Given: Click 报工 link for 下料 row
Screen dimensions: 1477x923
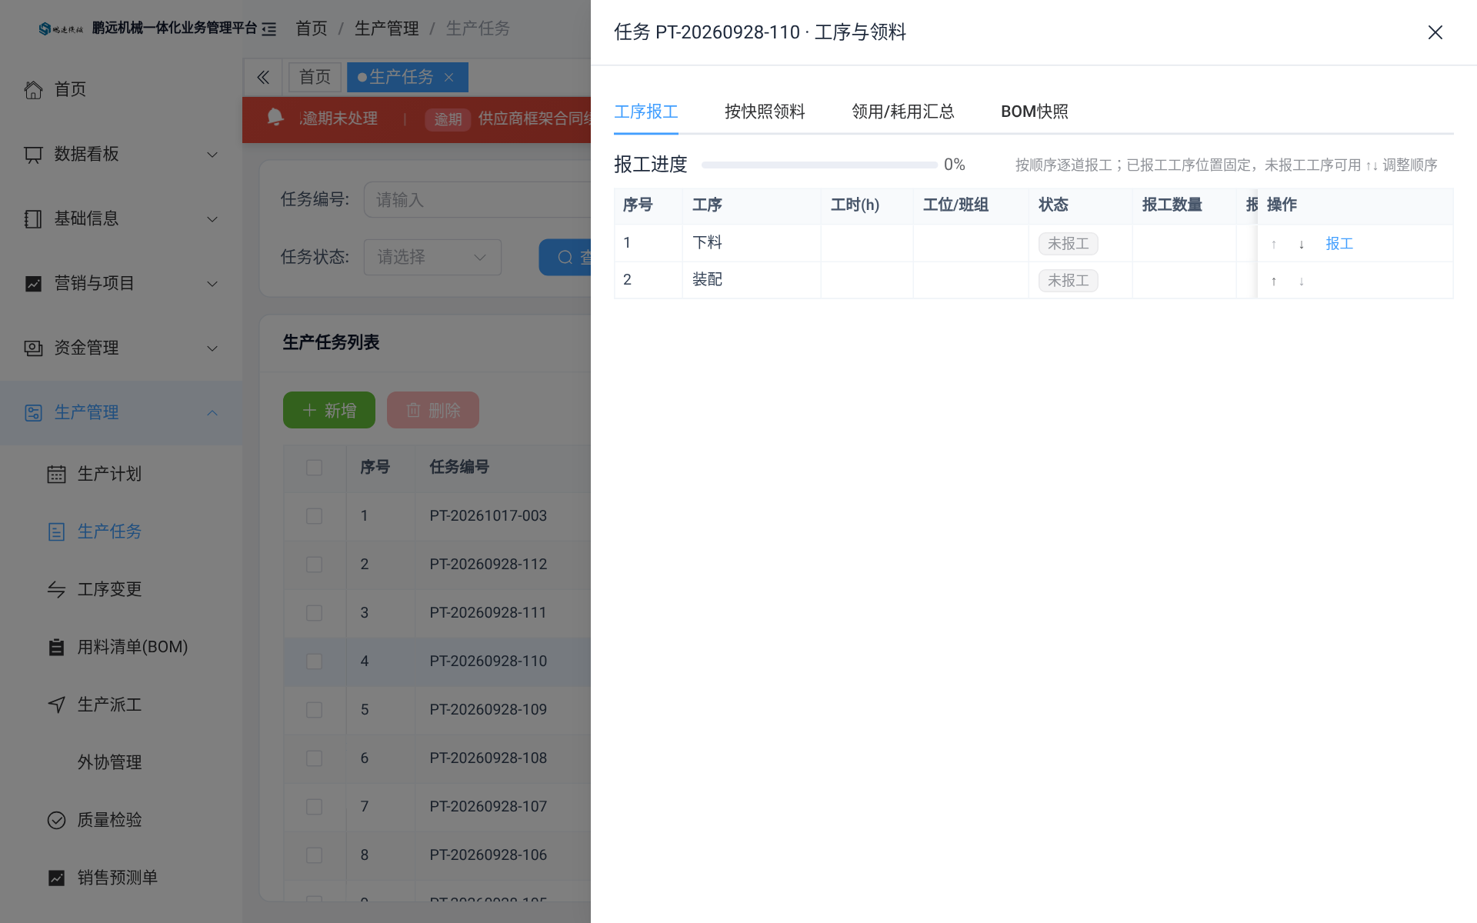Looking at the screenshot, I should 1339,244.
